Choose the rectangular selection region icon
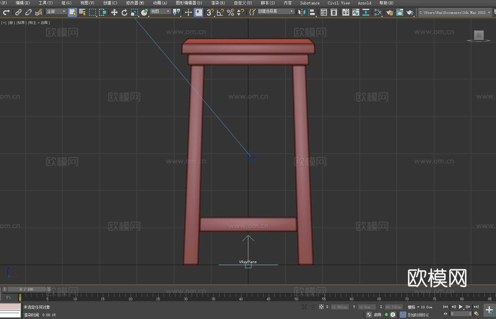 92,12
